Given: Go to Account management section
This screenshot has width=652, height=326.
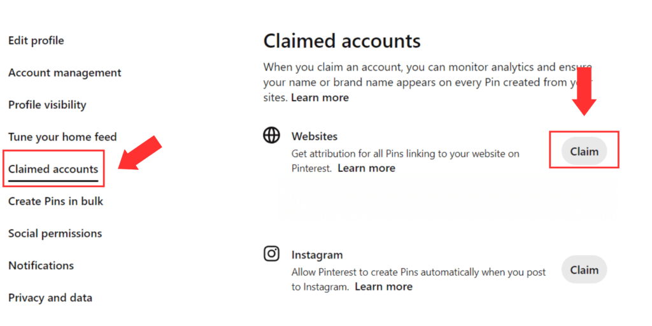Looking at the screenshot, I should [x=65, y=73].
